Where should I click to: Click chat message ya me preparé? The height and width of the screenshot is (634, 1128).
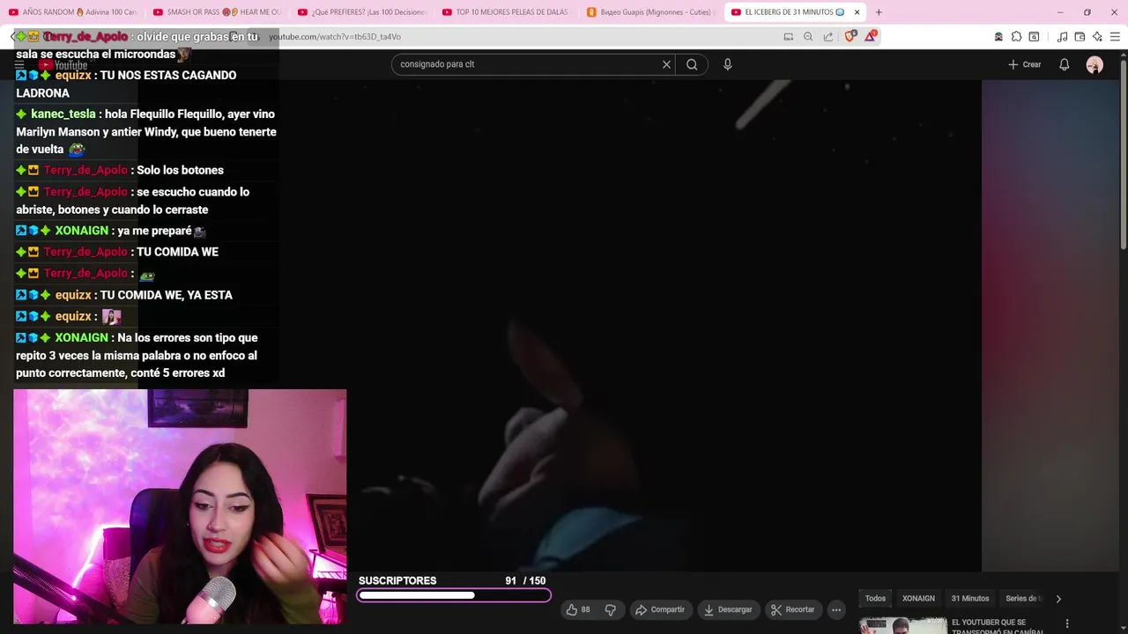click(x=154, y=231)
